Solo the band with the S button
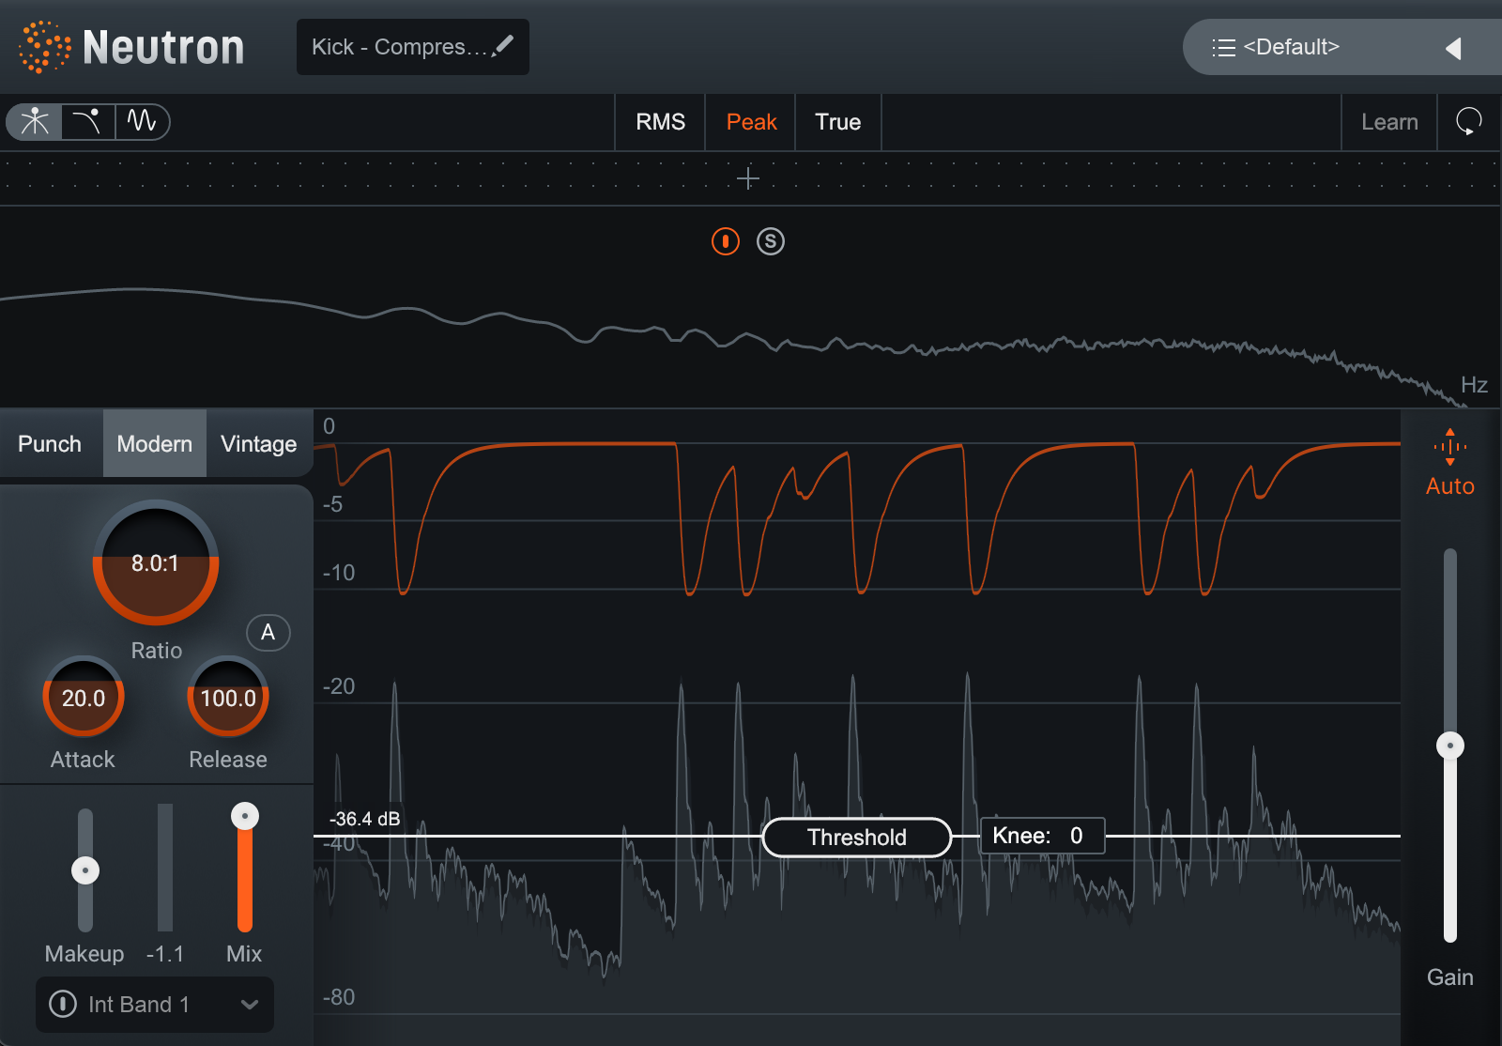Screen dimensions: 1502x1046 [x=771, y=241]
